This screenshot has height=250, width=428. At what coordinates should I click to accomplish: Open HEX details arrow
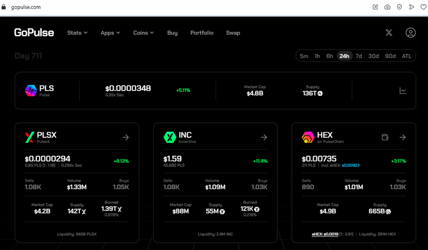[x=402, y=137]
